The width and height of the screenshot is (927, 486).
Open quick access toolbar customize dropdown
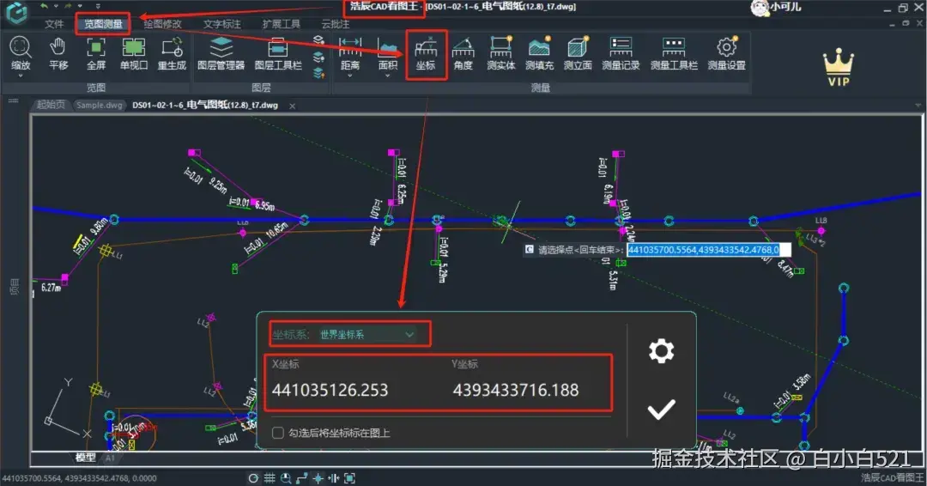coord(98,6)
